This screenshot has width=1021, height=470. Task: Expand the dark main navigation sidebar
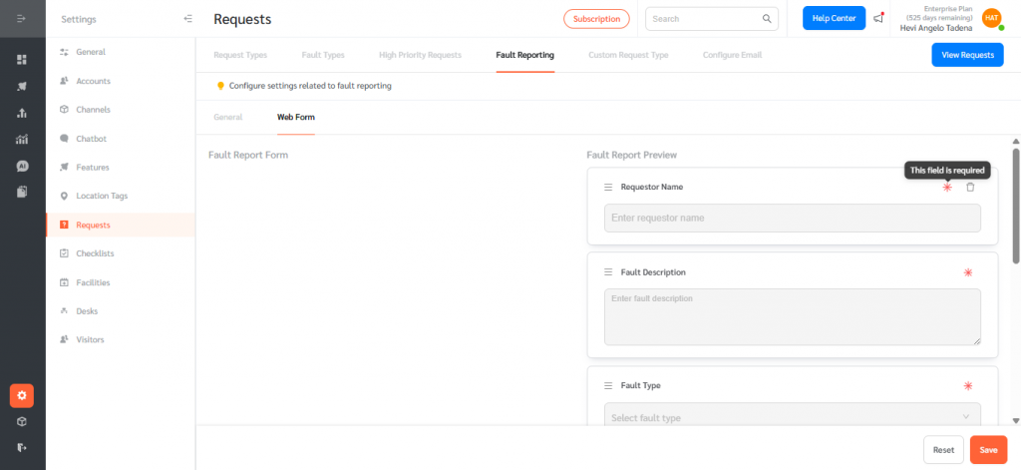22,19
